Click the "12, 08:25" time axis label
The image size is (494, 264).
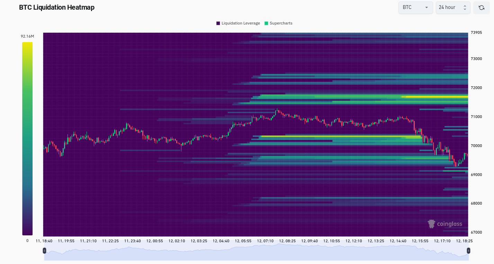tap(288, 241)
